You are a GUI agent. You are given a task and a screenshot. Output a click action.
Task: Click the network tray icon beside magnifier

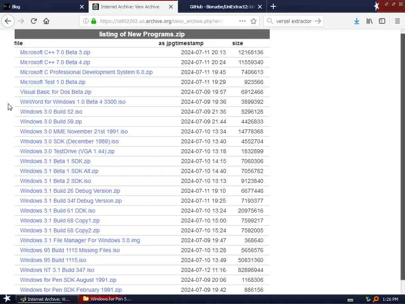[x=368, y=299]
